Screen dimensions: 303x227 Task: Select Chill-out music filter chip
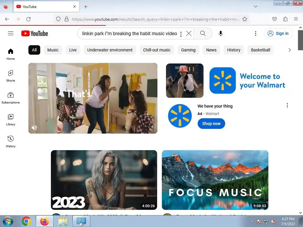[x=157, y=50]
